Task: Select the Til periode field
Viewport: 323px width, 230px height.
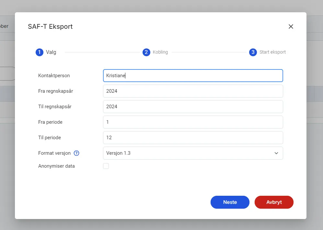Action: pos(193,138)
